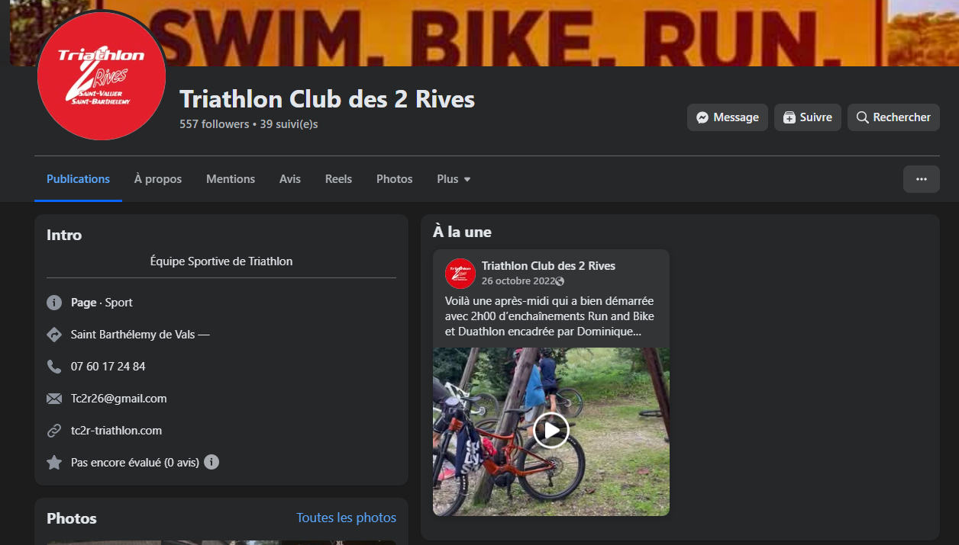Click the 26 octobre 2022 post date
Screen dimensions: 959x545
518,281
